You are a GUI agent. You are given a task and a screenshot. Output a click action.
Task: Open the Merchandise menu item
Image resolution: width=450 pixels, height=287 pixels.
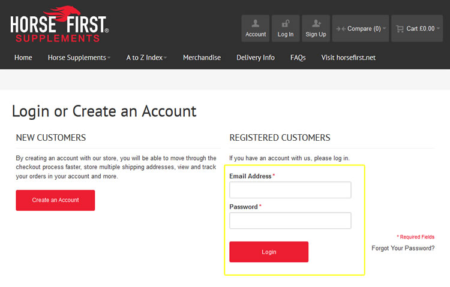(x=202, y=58)
